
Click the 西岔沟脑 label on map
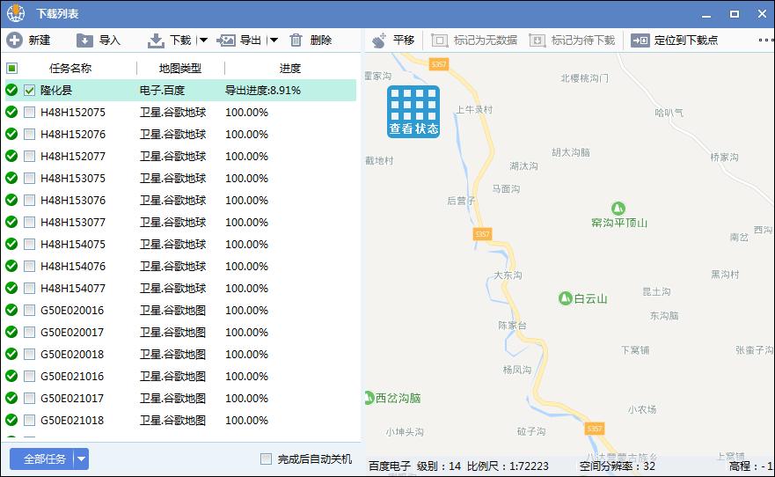click(398, 398)
